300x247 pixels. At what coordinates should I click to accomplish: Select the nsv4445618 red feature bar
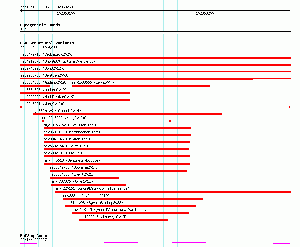coord(117,164)
